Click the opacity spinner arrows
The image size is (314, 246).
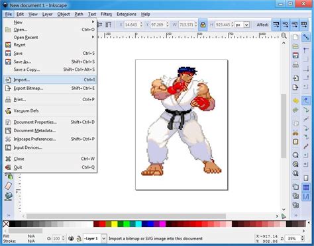(64, 239)
